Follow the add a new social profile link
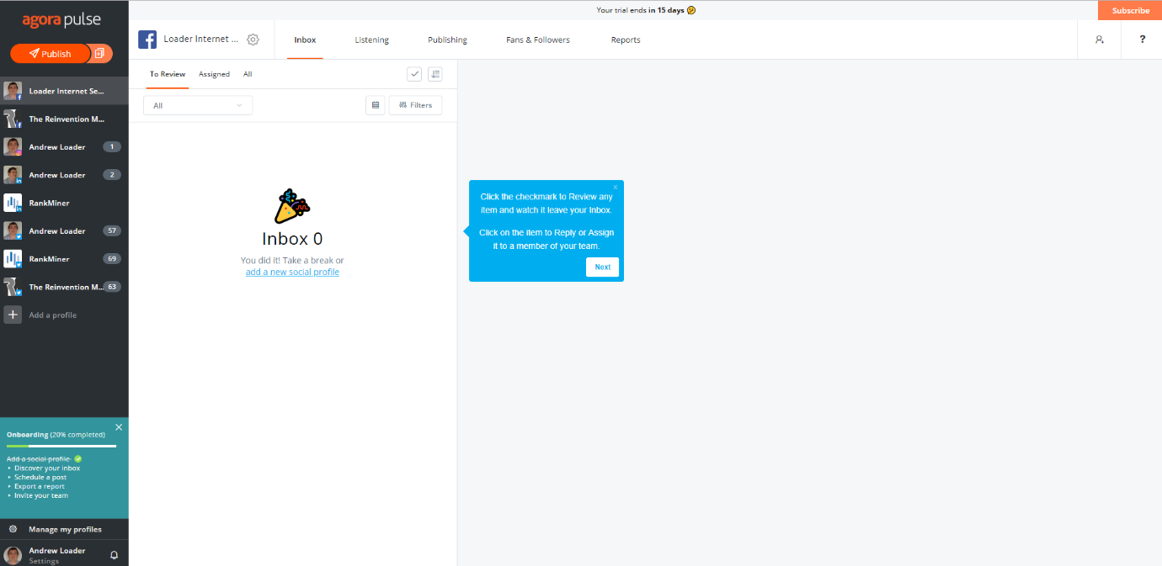This screenshot has width=1162, height=566. (292, 272)
